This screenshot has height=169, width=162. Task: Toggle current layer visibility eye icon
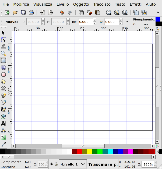(x=51, y=164)
